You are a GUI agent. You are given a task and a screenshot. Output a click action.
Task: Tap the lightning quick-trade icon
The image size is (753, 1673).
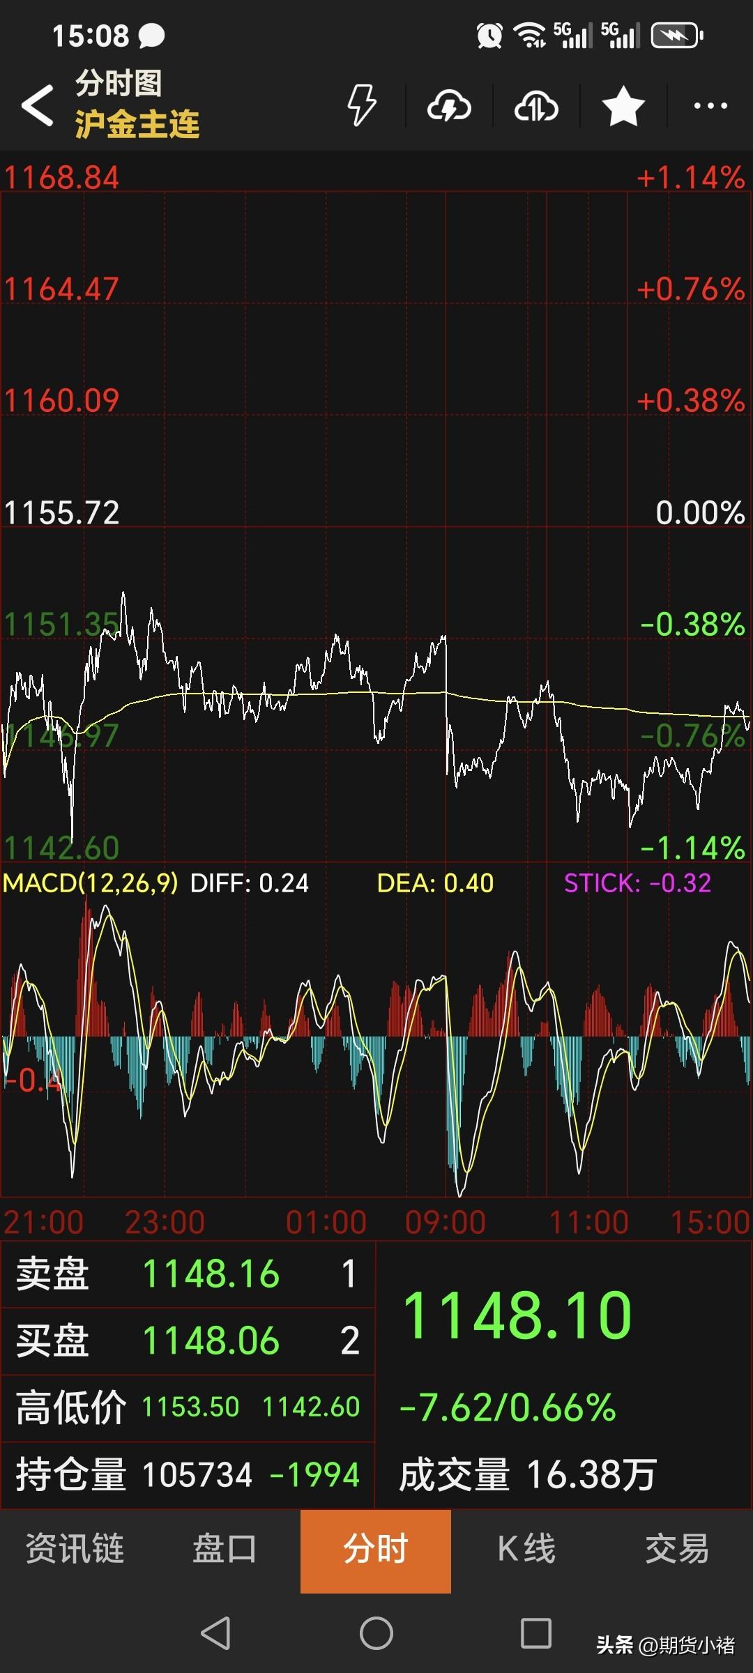click(x=362, y=105)
